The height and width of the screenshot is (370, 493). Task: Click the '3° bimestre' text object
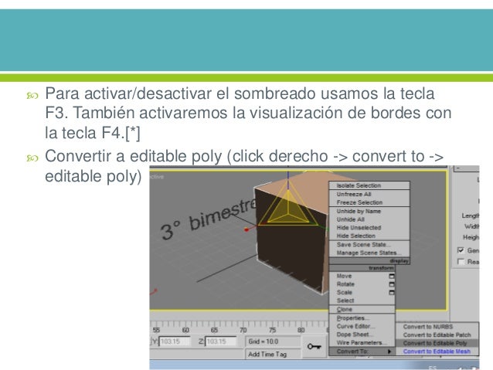(x=208, y=219)
